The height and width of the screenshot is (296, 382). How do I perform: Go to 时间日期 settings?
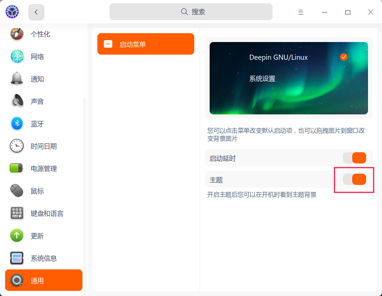tap(44, 146)
